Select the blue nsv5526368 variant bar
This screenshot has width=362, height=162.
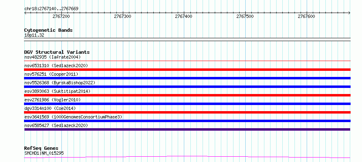(x=187, y=87)
